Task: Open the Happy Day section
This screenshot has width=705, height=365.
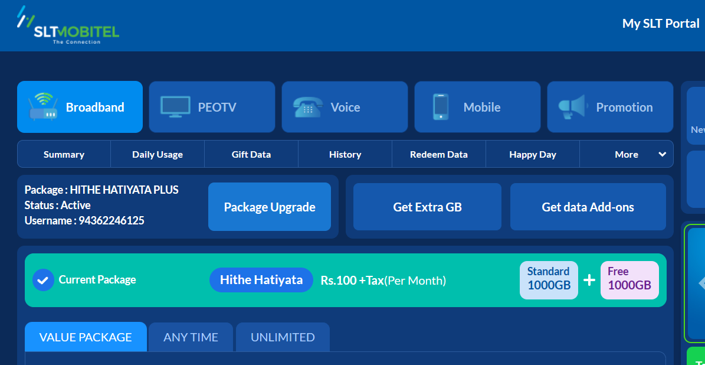Action: [x=532, y=154]
